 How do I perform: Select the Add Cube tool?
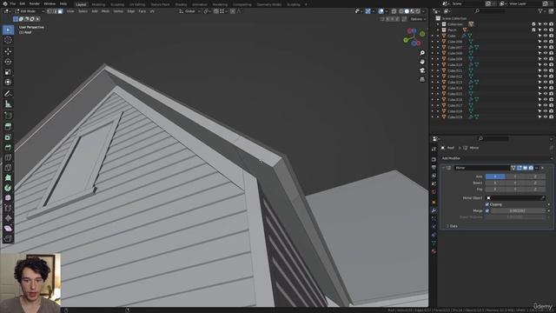pos(8,116)
